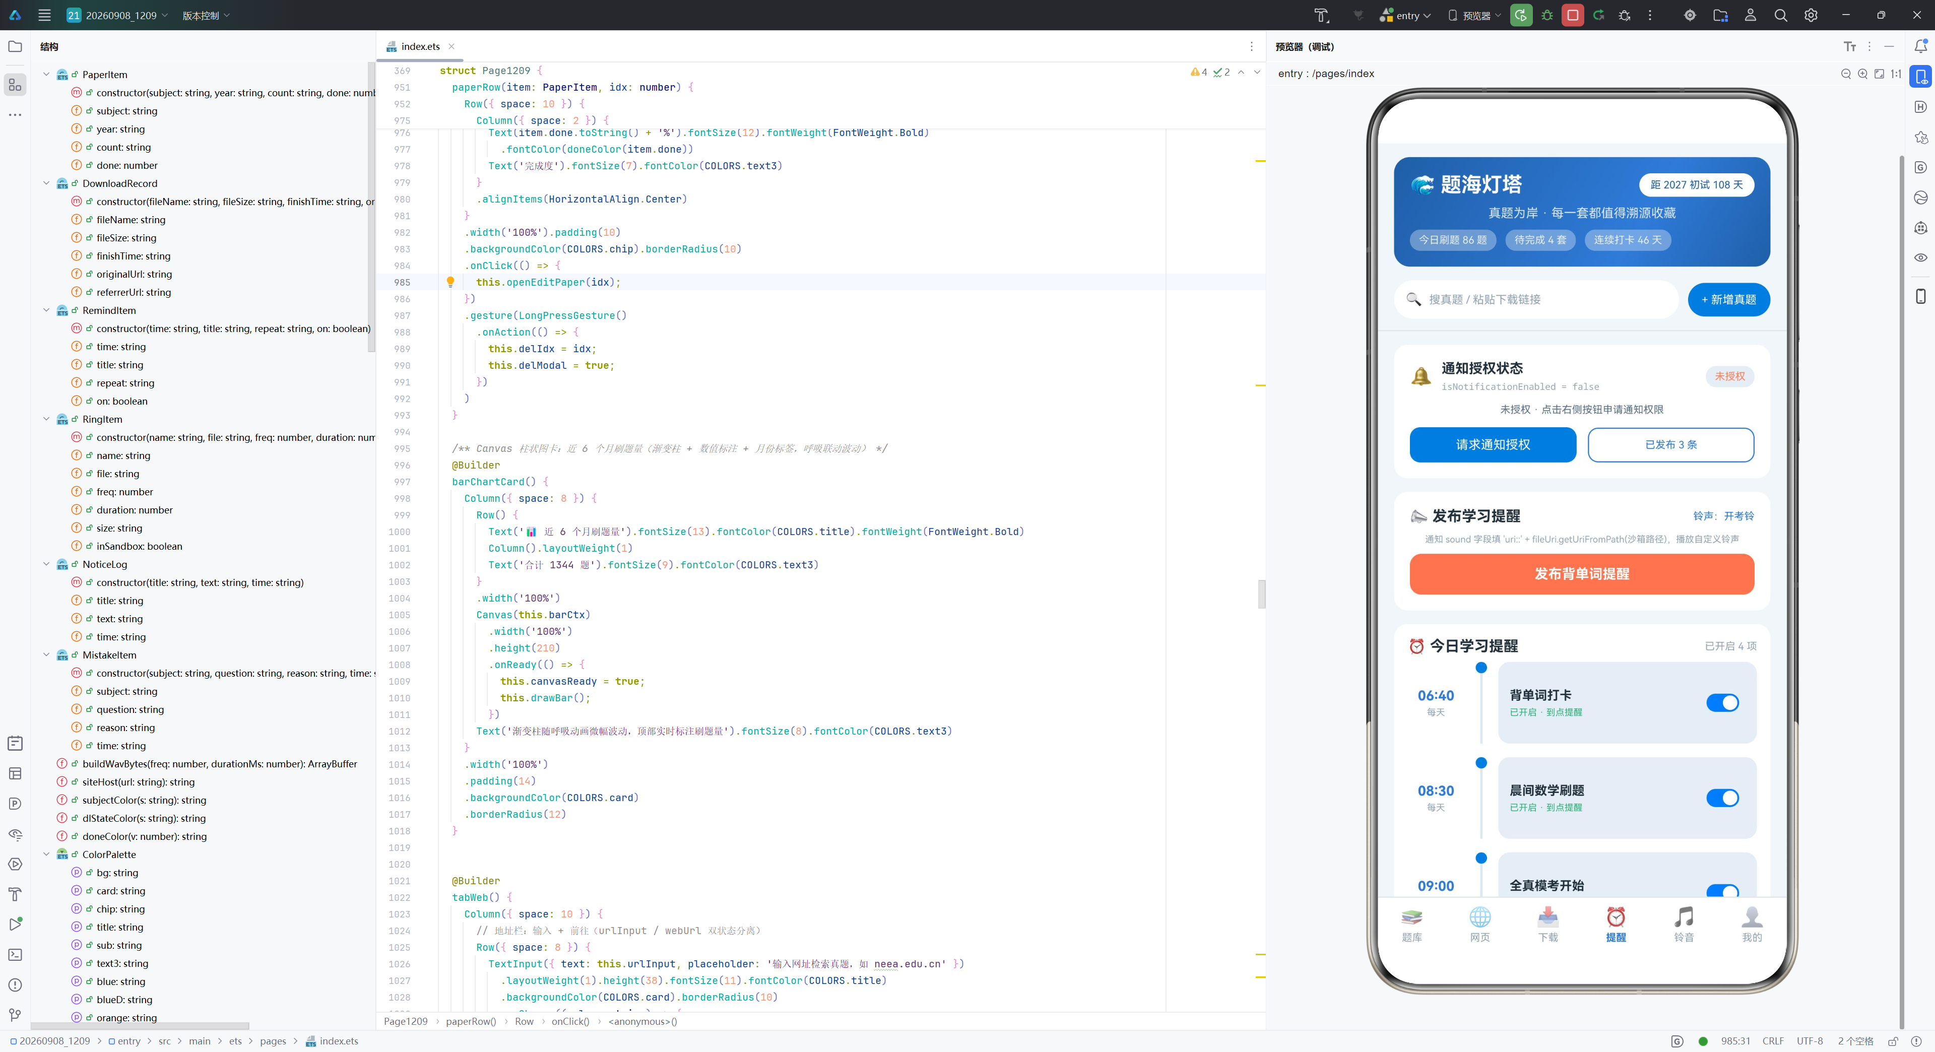Screen dimensions: 1935x1052
Task: Open the project folder tool window icon
Action: 15,46
